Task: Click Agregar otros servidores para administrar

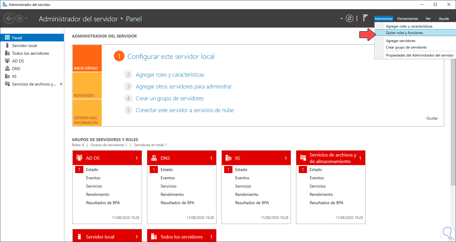Action: click(x=184, y=87)
